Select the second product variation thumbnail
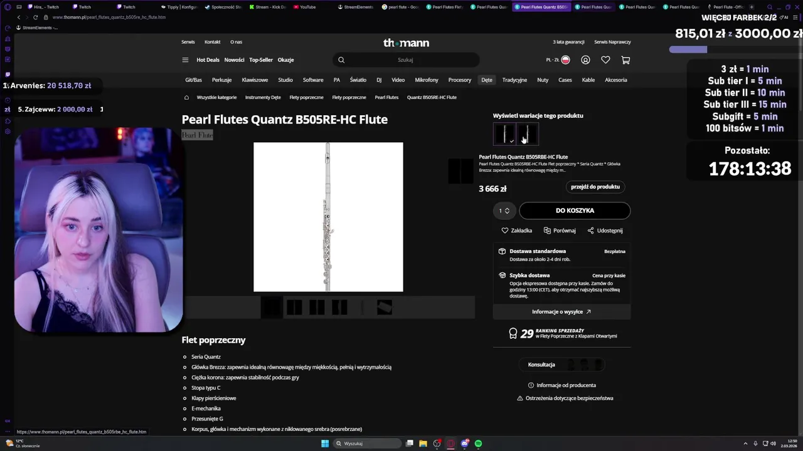 click(527, 134)
